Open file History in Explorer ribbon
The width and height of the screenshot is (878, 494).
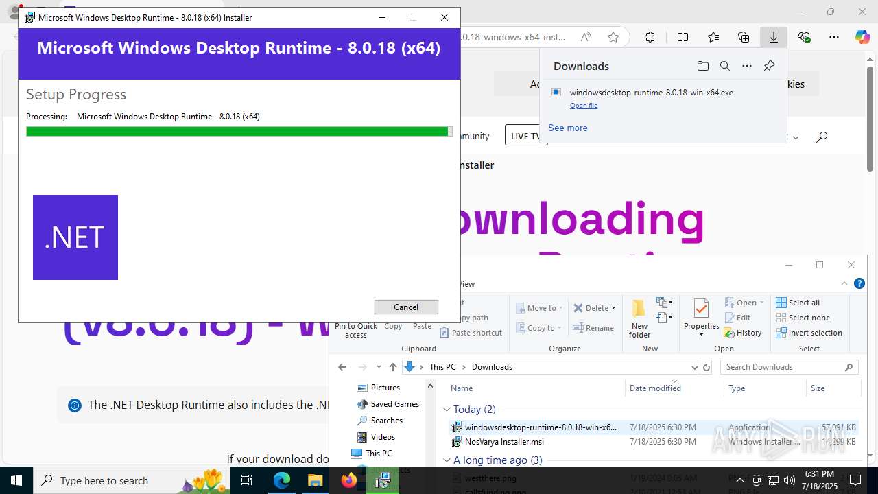click(x=743, y=333)
